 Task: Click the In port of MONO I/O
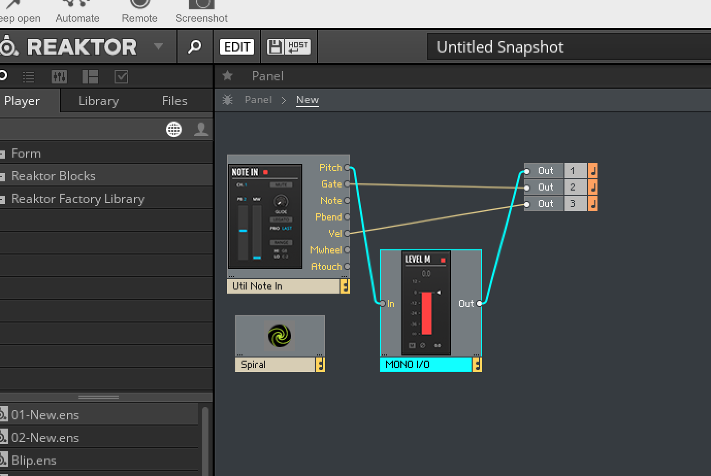382,303
